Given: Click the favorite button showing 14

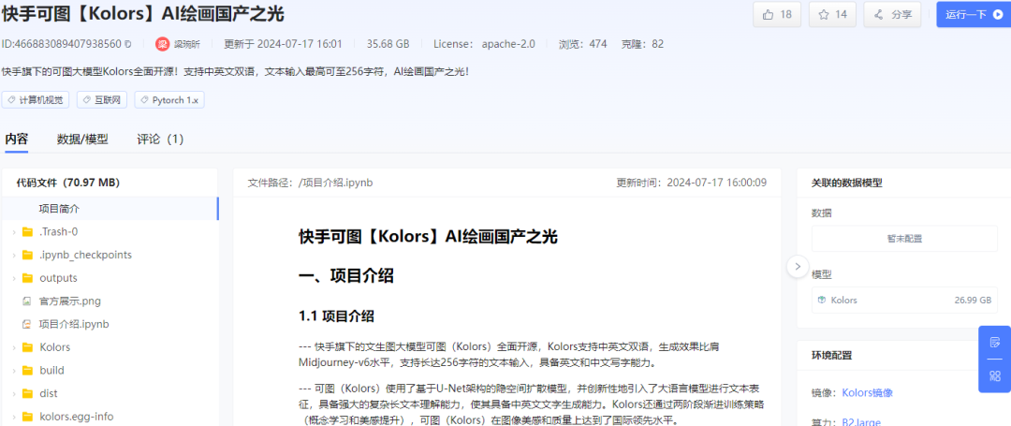Looking at the screenshot, I should pos(832,14).
